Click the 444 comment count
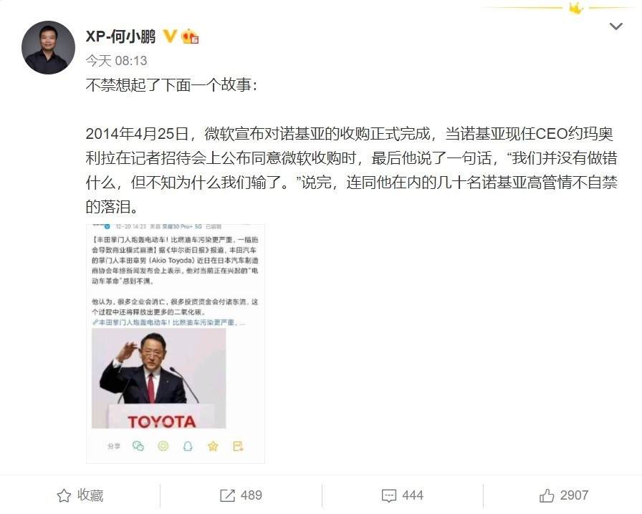Viewport: 642px width, 514px height. pyautogui.click(x=413, y=495)
